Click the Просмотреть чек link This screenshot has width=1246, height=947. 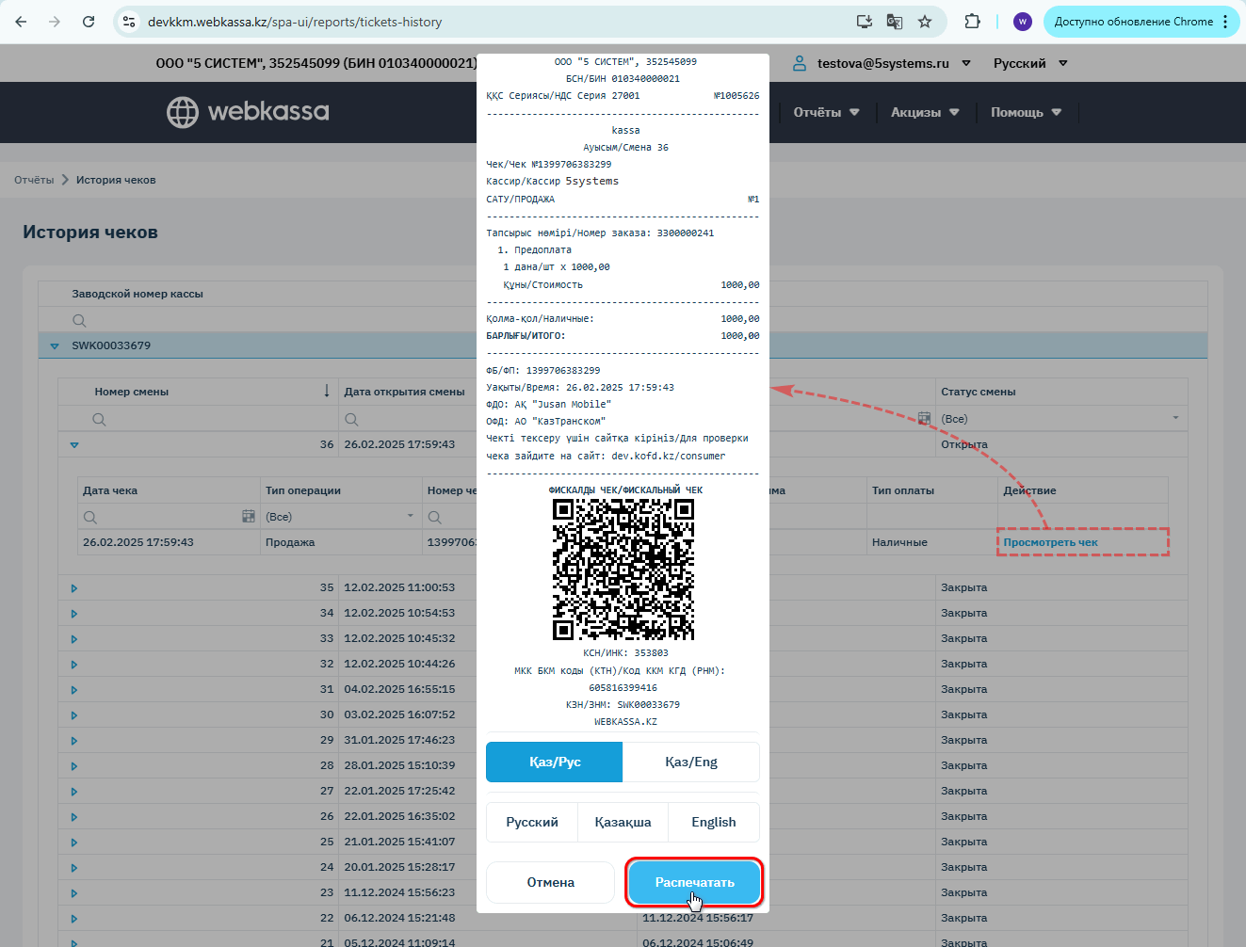[1050, 542]
